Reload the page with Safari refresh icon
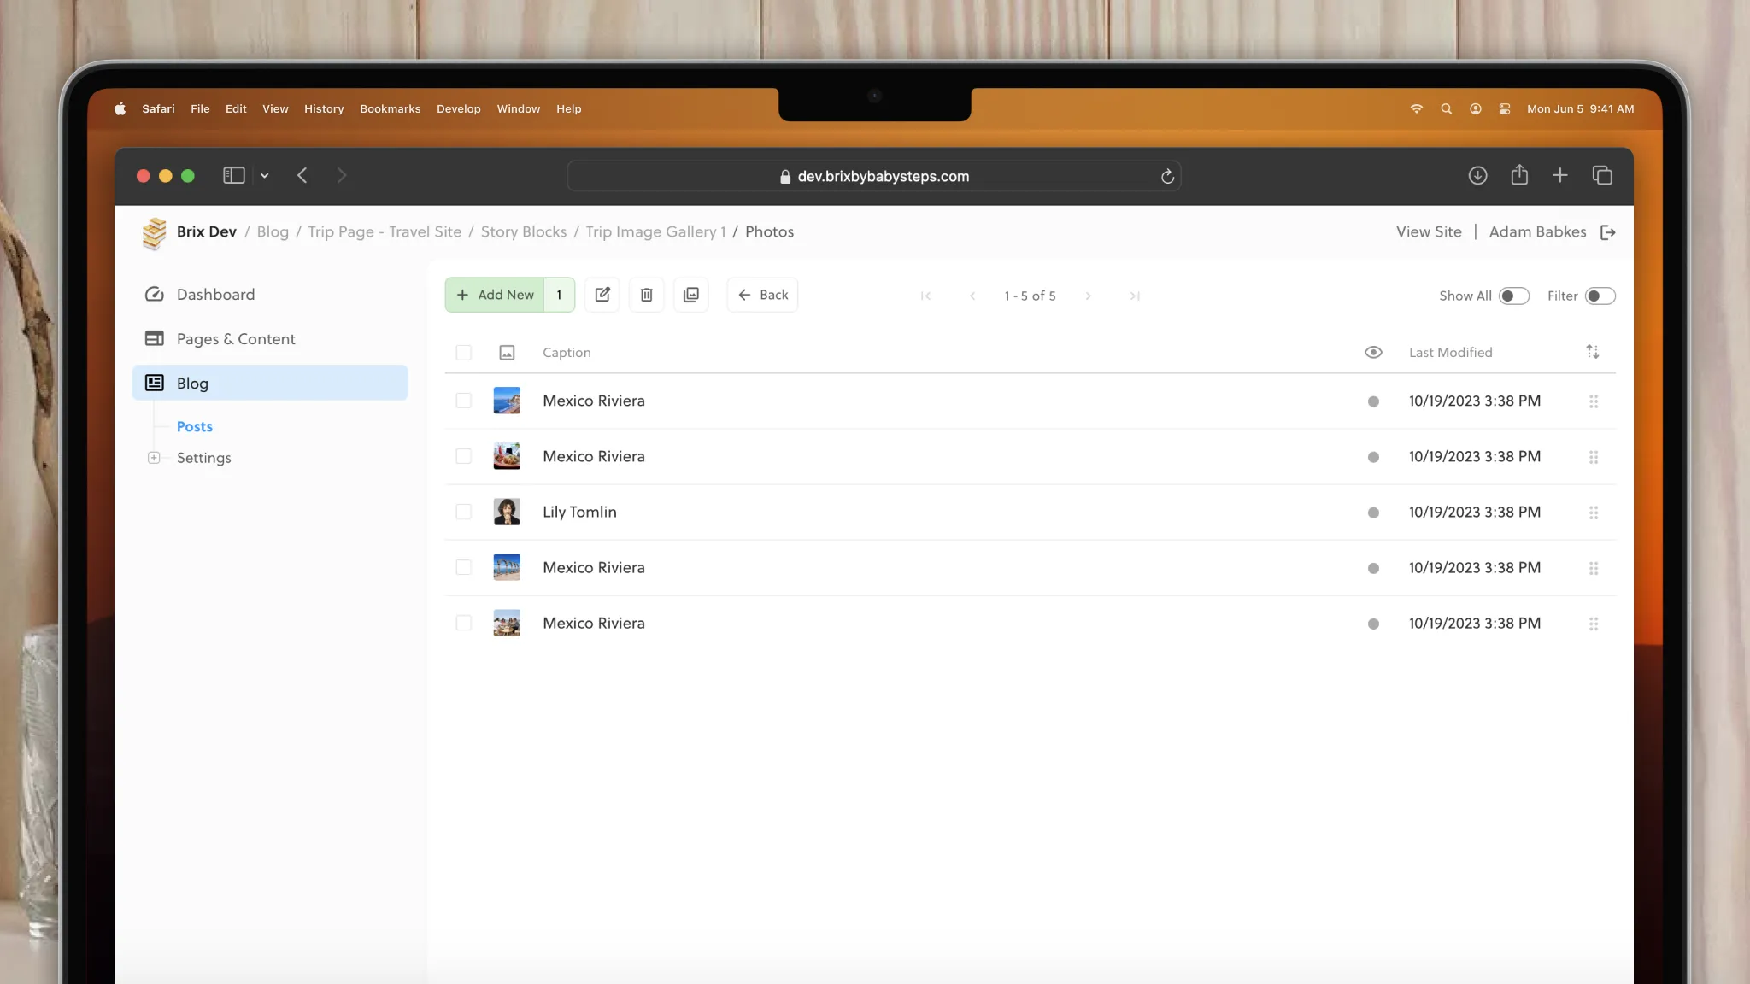Screen dimensions: 1750x984 tap(1167, 177)
